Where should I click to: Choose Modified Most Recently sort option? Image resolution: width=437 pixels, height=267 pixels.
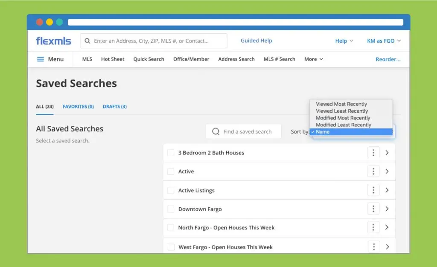pyautogui.click(x=343, y=118)
